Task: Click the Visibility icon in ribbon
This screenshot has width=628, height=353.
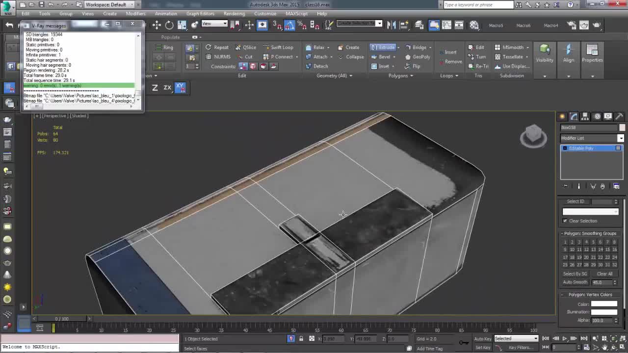Action: coord(544,53)
